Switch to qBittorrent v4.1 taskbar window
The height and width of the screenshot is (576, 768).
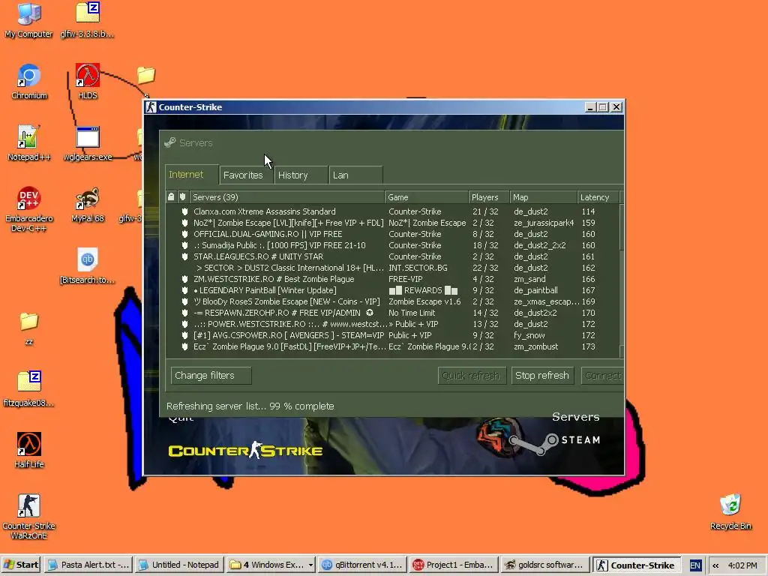pyautogui.click(x=362, y=565)
